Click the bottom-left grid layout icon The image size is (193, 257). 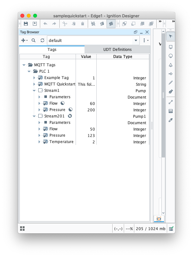pos(22,229)
